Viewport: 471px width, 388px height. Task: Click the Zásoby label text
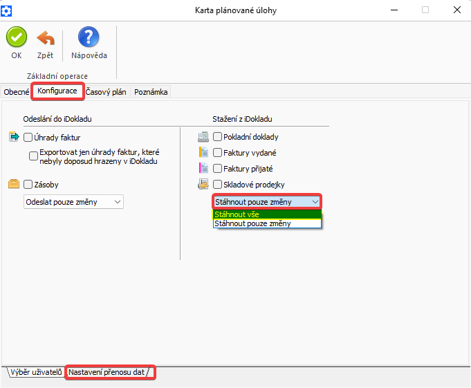click(46, 185)
